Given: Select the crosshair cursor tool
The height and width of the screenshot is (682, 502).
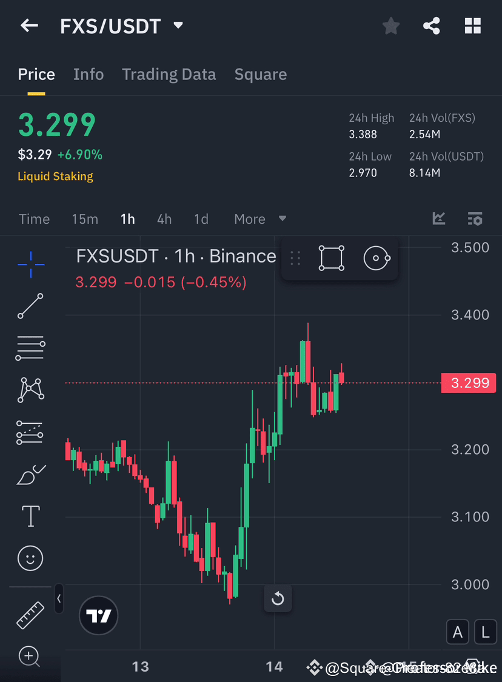Looking at the screenshot, I should 30,264.
